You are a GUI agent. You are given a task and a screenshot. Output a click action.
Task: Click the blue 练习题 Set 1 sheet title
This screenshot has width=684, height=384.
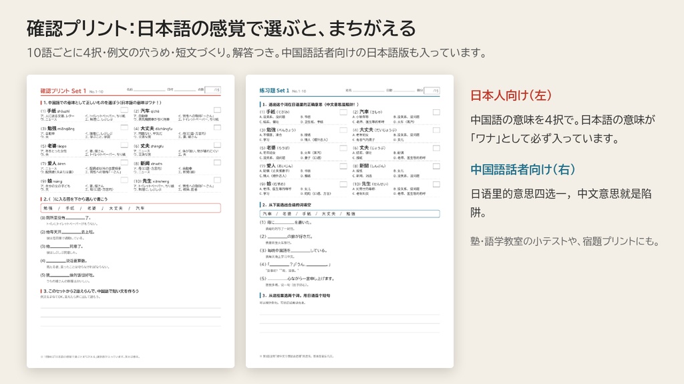click(275, 91)
